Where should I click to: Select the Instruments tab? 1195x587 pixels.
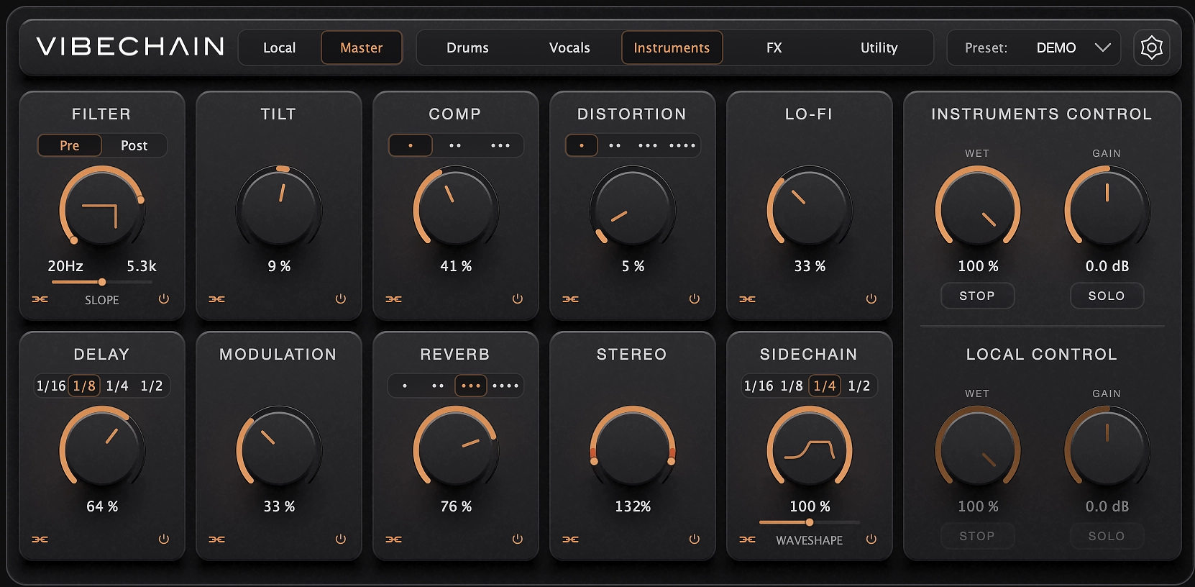tap(672, 47)
